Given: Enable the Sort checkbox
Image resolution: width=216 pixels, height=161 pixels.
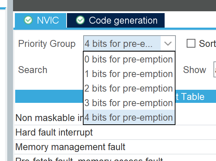Looking at the screenshot, I should [191, 44].
